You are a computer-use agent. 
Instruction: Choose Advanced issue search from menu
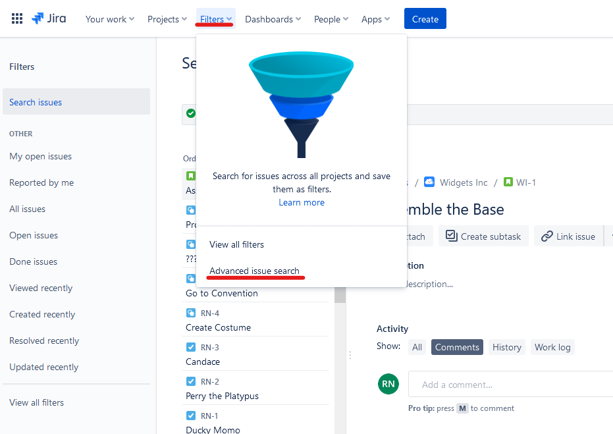click(254, 271)
